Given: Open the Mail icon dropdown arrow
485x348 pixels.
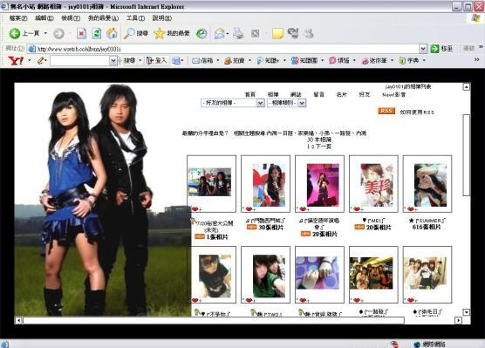Looking at the screenshot, I should (228, 33).
